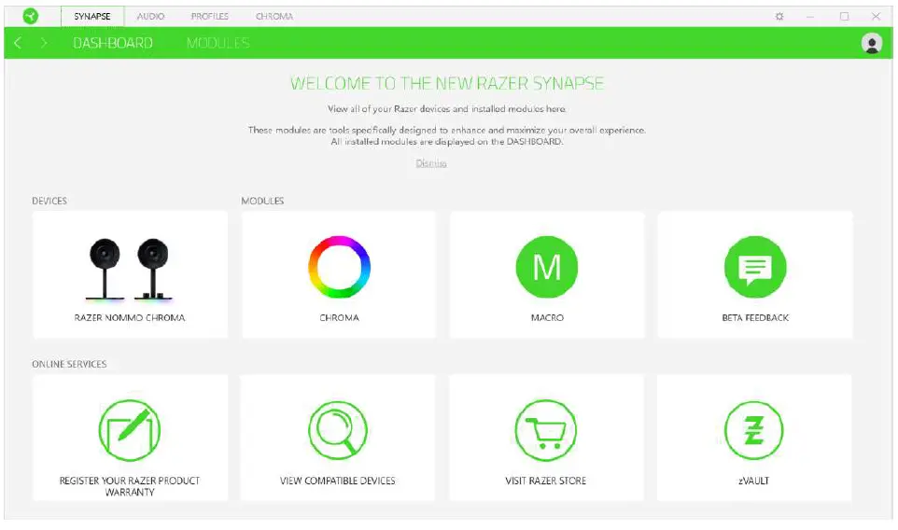The image size is (898, 530).
Task: Open the Beta Feedback chat icon
Action: pos(755,267)
